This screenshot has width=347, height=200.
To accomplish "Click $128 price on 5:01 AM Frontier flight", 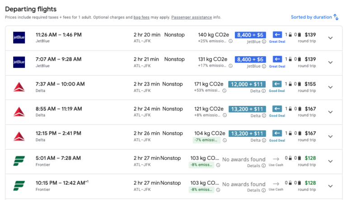I will click(x=310, y=158).
